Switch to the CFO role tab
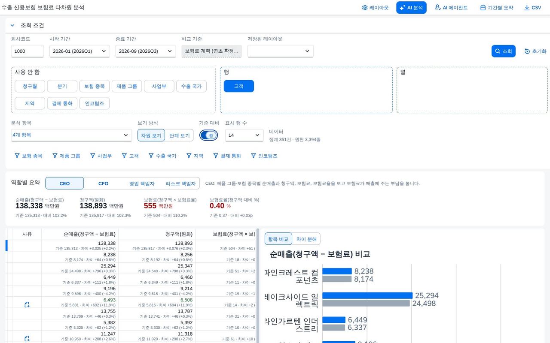The width and height of the screenshot is (550, 343). (104, 184)
